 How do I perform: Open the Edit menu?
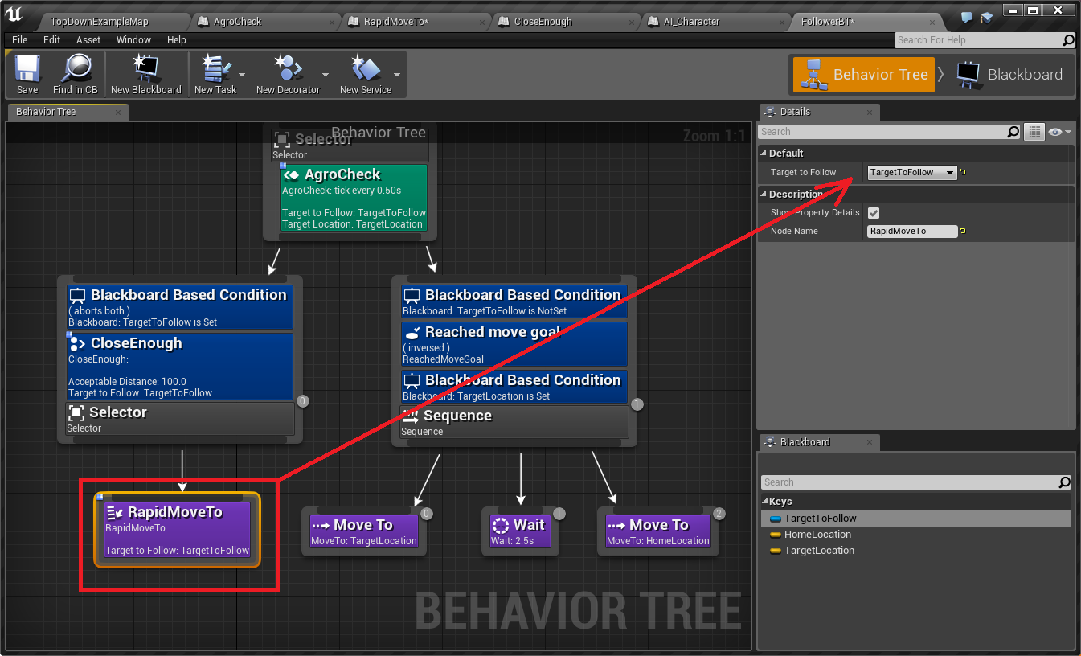point(52,40)
